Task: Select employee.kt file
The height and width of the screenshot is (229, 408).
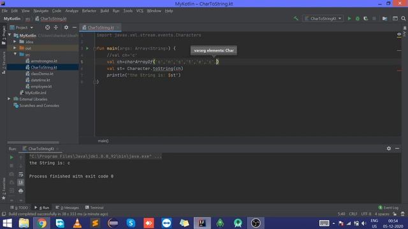Action: tap(41, 87)
